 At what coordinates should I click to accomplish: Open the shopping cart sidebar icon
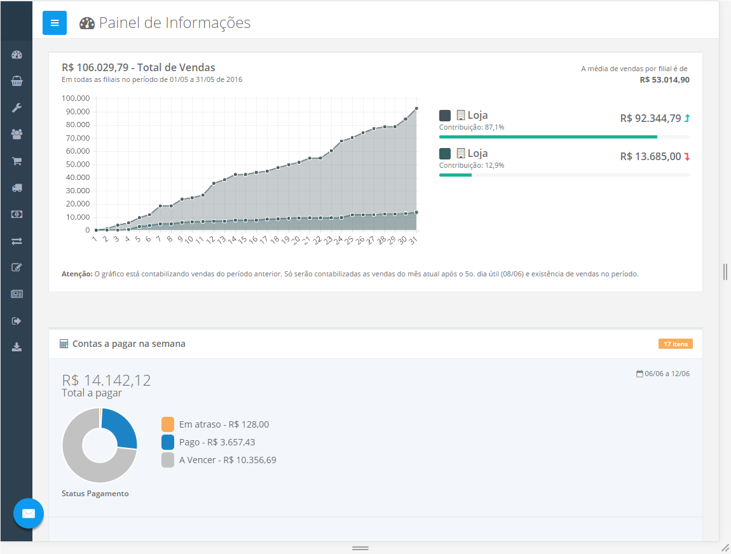coord(17,161)
